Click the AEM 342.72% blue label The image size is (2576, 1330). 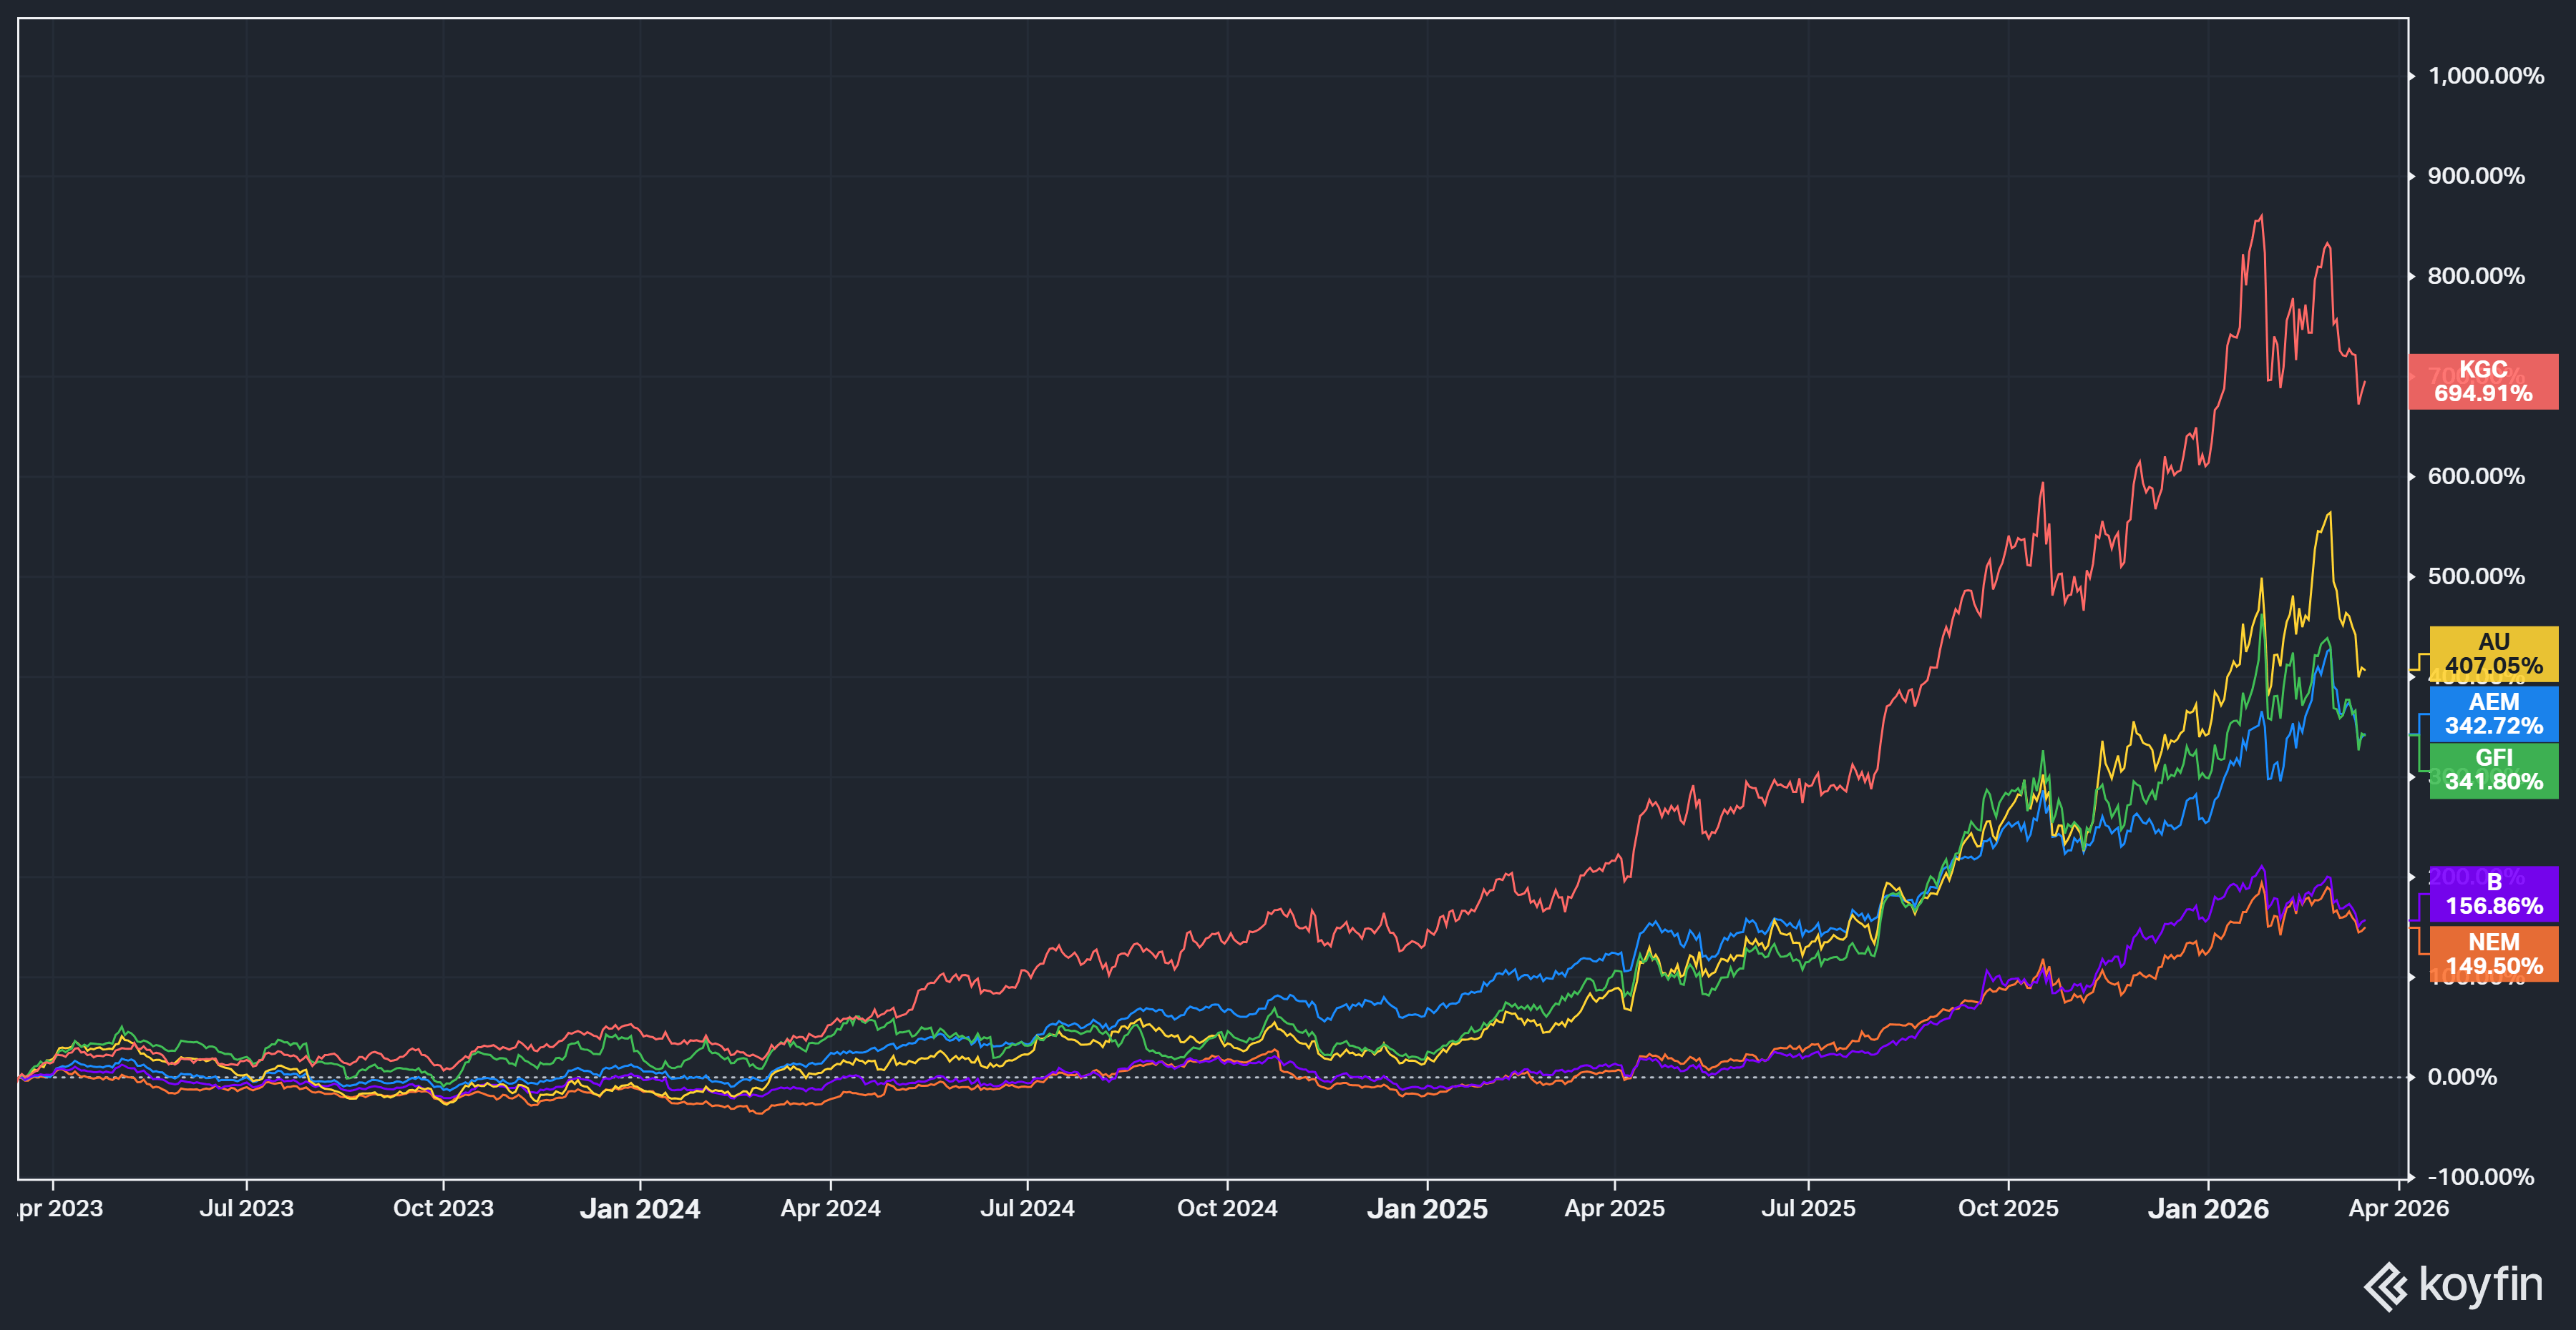point(2493,714)
